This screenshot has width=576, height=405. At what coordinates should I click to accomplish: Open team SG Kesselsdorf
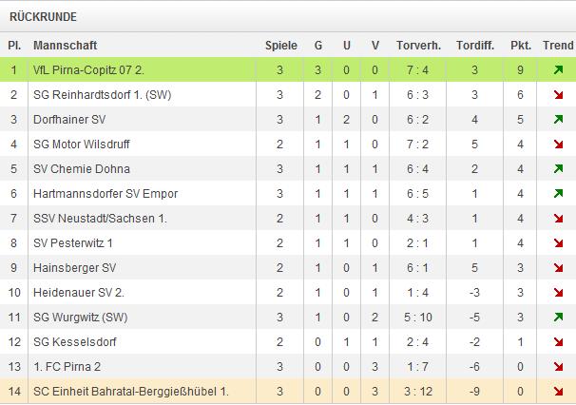click(x=74, y=342)
